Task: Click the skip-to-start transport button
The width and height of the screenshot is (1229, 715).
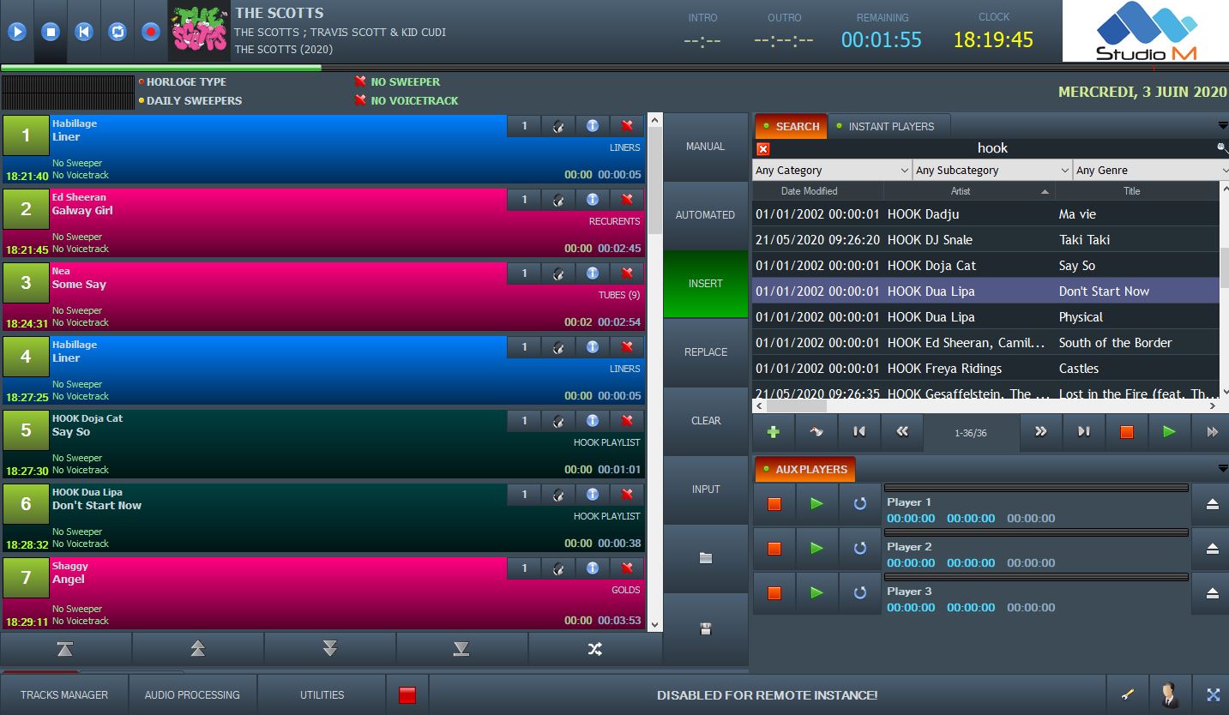Action: (84, 32)
